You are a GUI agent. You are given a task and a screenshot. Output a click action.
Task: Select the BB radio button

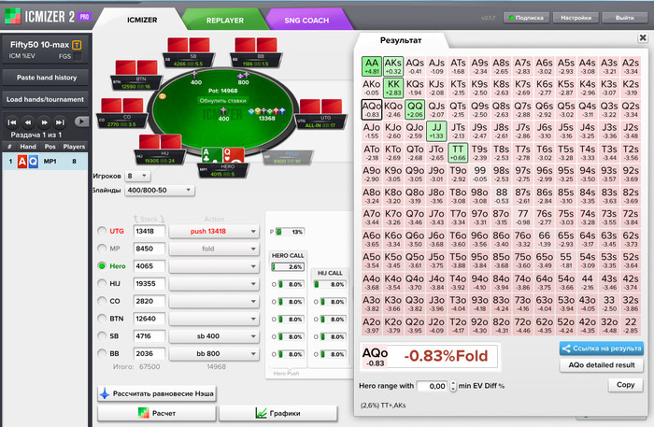pos(102,353)
